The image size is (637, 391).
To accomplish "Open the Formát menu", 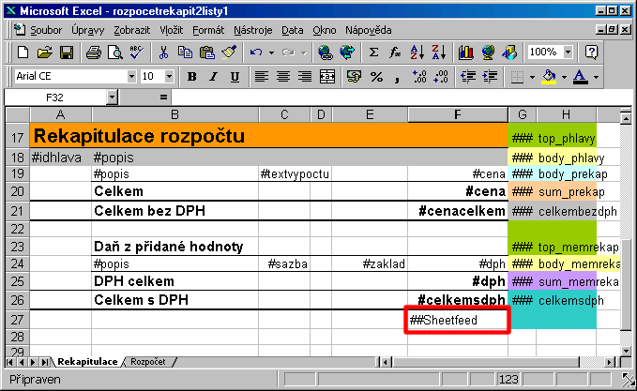I will pyautogui.click(x=208, y=30).
